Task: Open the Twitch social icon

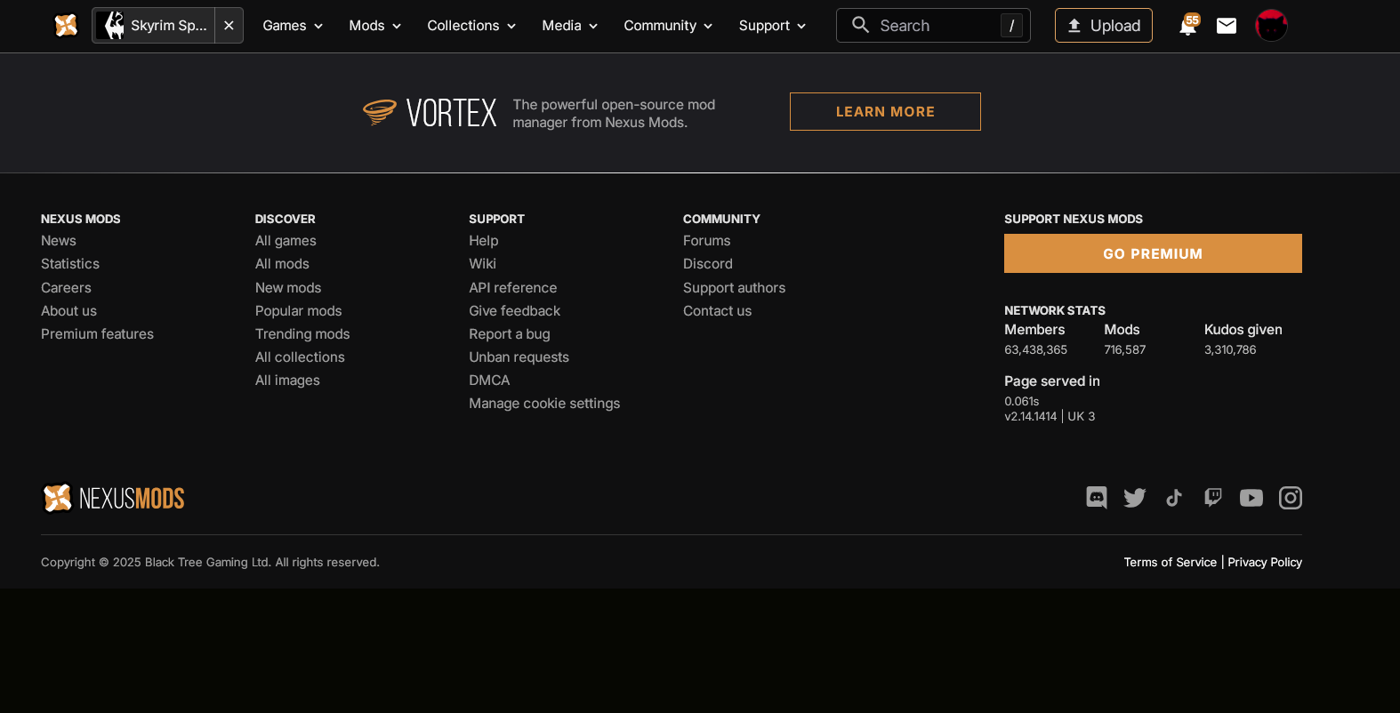Action: pyautogui.click(x=1212, y=498)
